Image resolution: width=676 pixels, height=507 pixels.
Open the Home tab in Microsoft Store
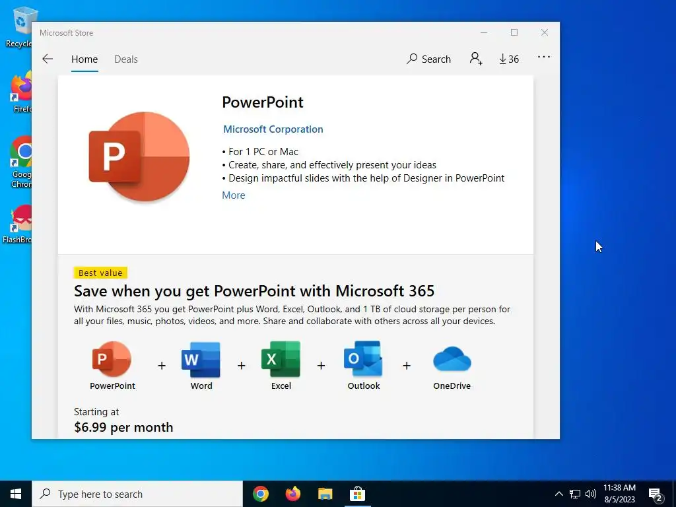(x=84, y=59)
